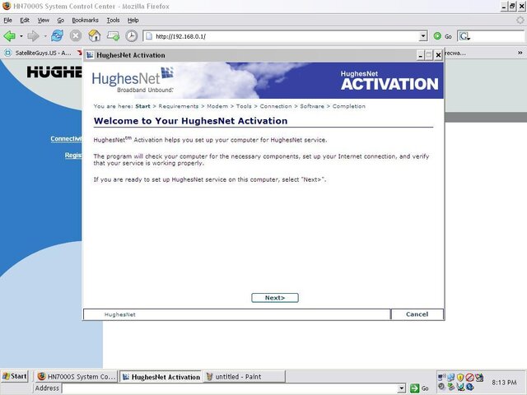Open the SatelliteGuys.US bookmark

pos(39,53)
